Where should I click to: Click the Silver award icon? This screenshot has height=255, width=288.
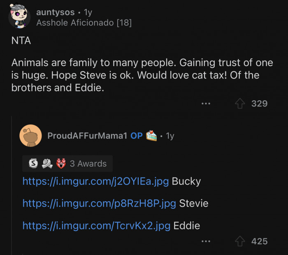33,164
